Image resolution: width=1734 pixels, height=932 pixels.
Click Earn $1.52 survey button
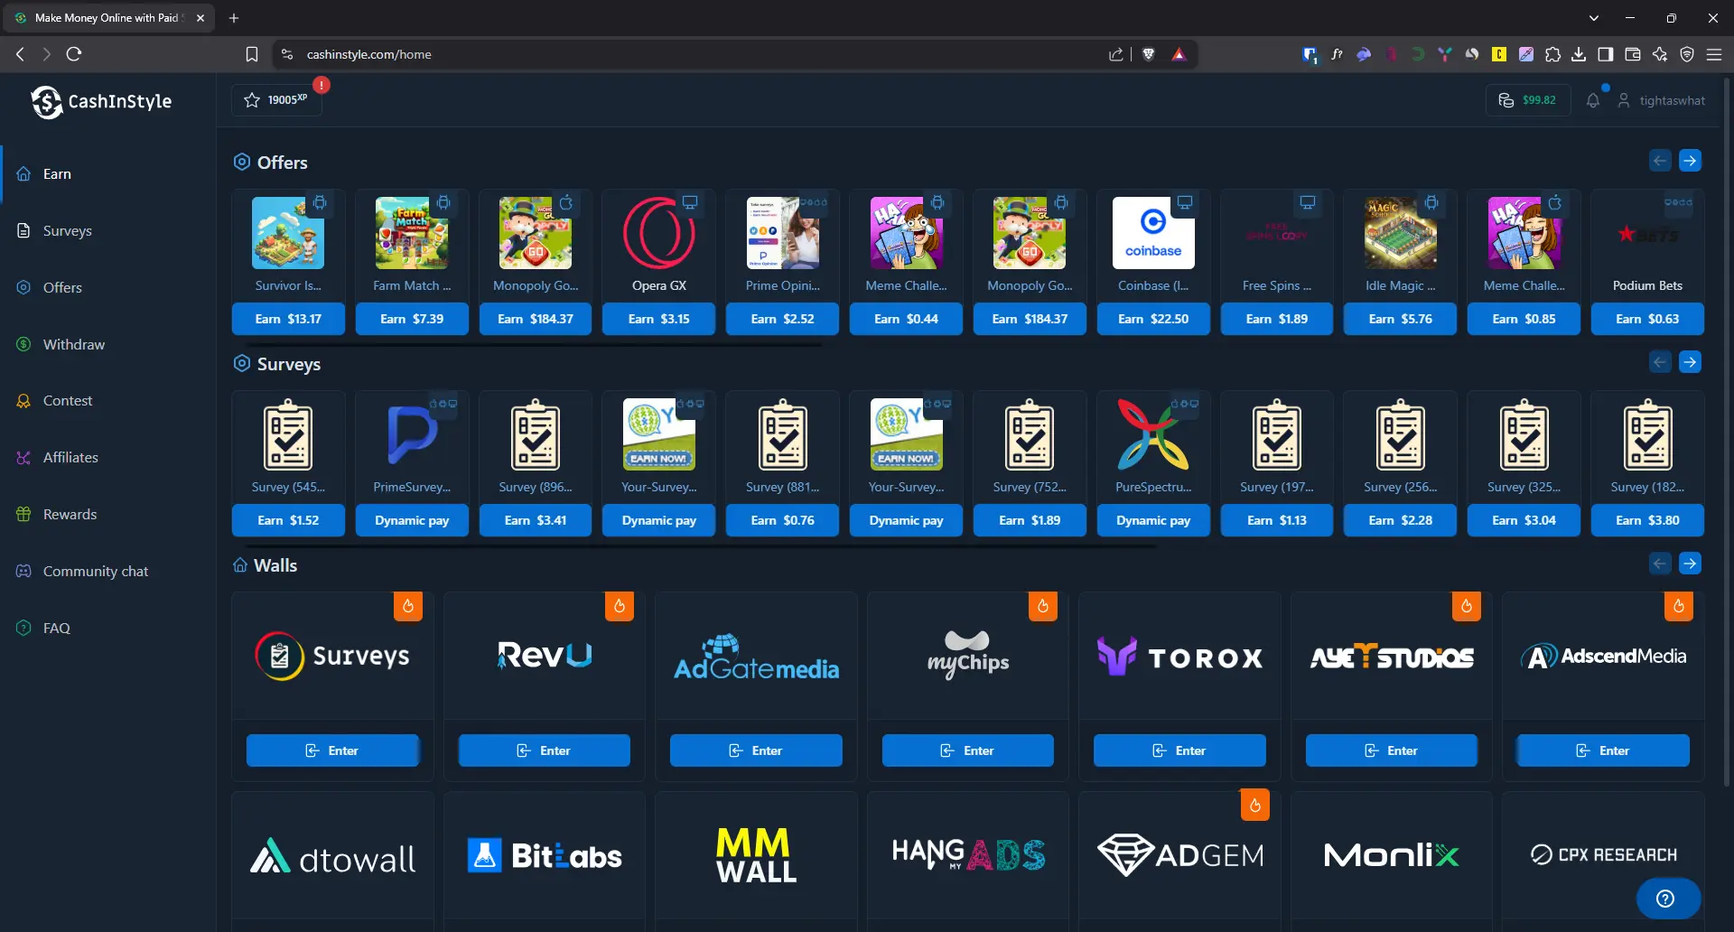pyautogui.click(x=288, y=520)
